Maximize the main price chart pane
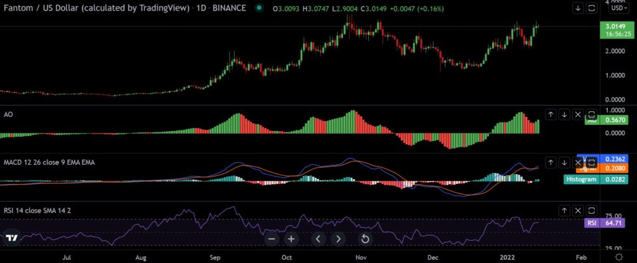 pos(592,8)
